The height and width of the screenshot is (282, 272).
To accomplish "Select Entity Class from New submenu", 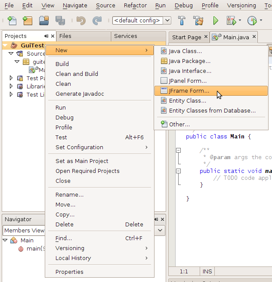I will coord(211,100).
